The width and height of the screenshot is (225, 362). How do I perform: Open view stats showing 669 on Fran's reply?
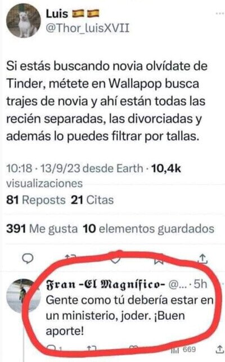click(x=183, y=350)
